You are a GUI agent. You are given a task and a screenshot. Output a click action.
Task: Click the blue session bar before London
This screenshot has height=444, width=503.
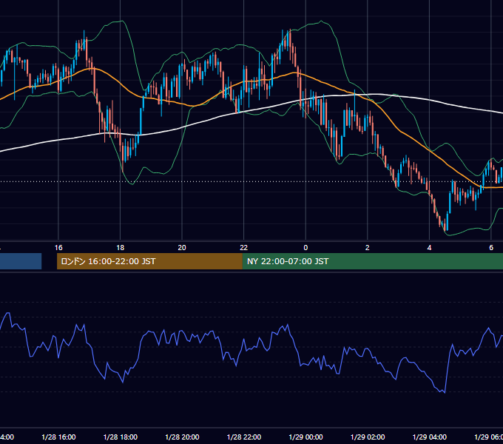[x=21, y=261]
